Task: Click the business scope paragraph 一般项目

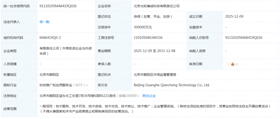Action: coord(156,109)
